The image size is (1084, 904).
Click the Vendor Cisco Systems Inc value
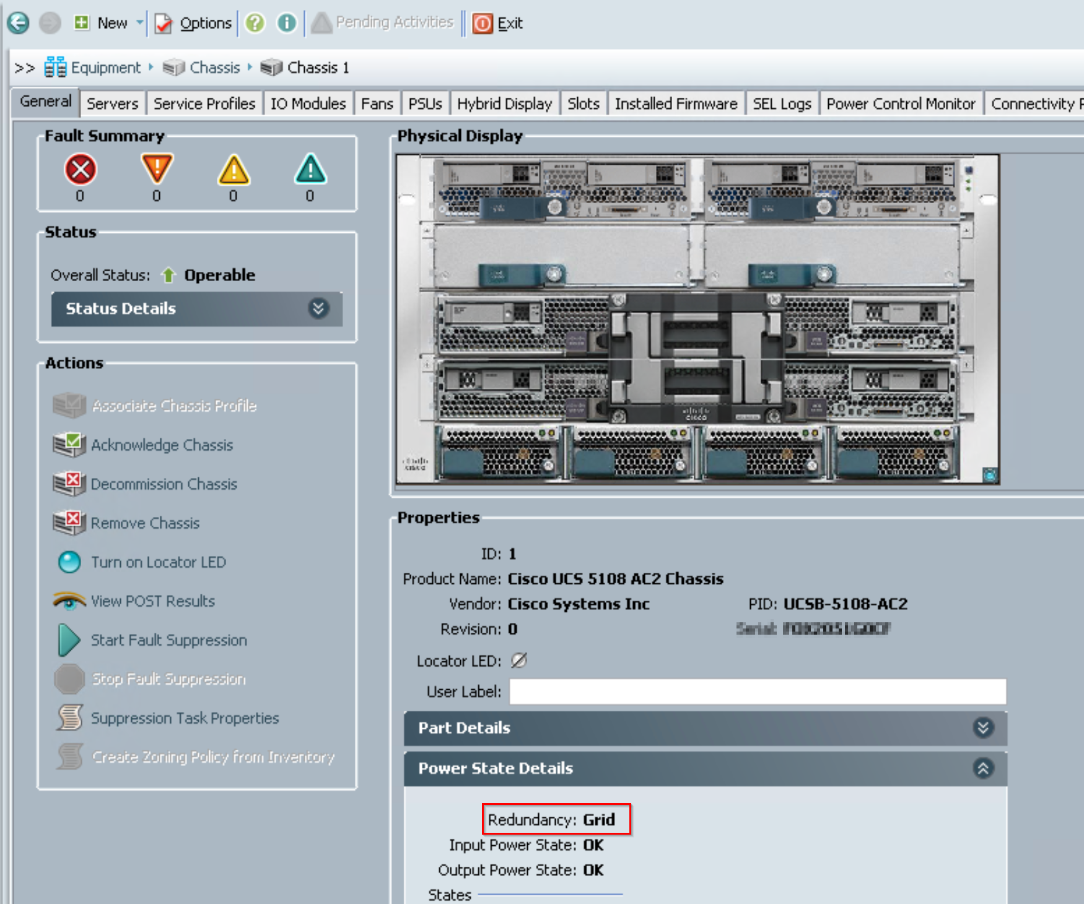(579, 604)
